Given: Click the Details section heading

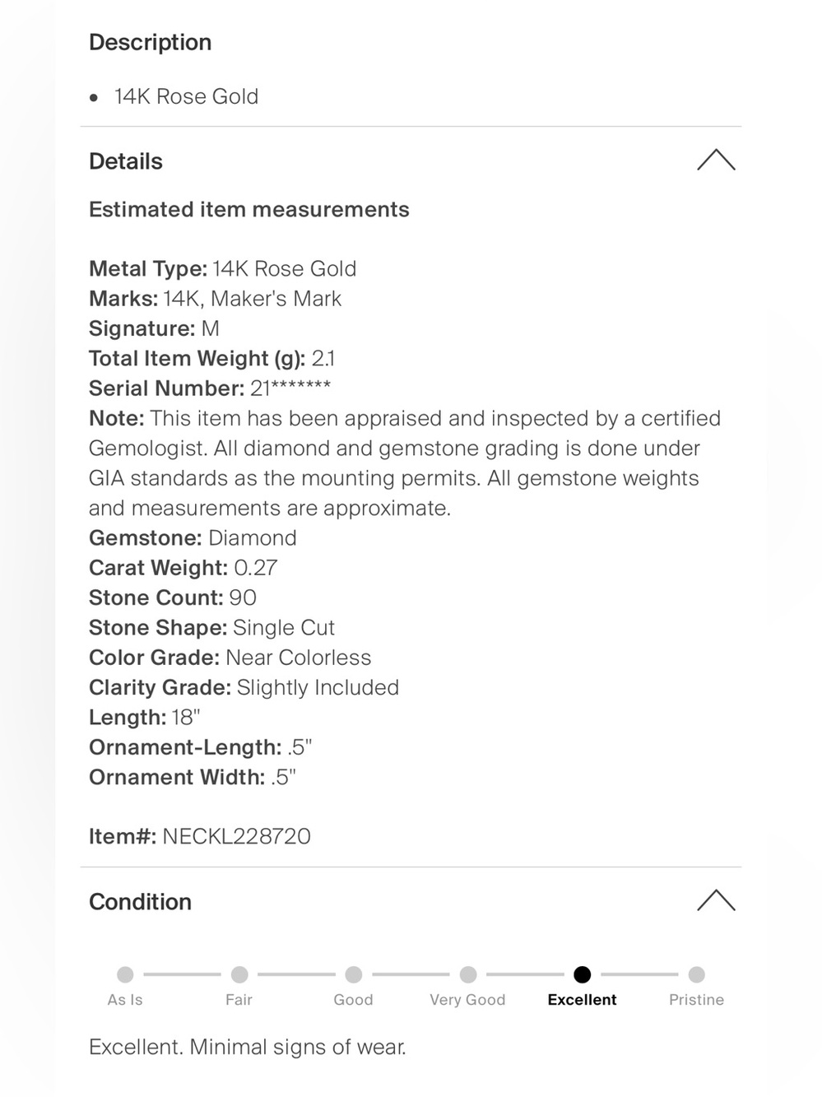Looking at the screenshot, I should point(126,161).
